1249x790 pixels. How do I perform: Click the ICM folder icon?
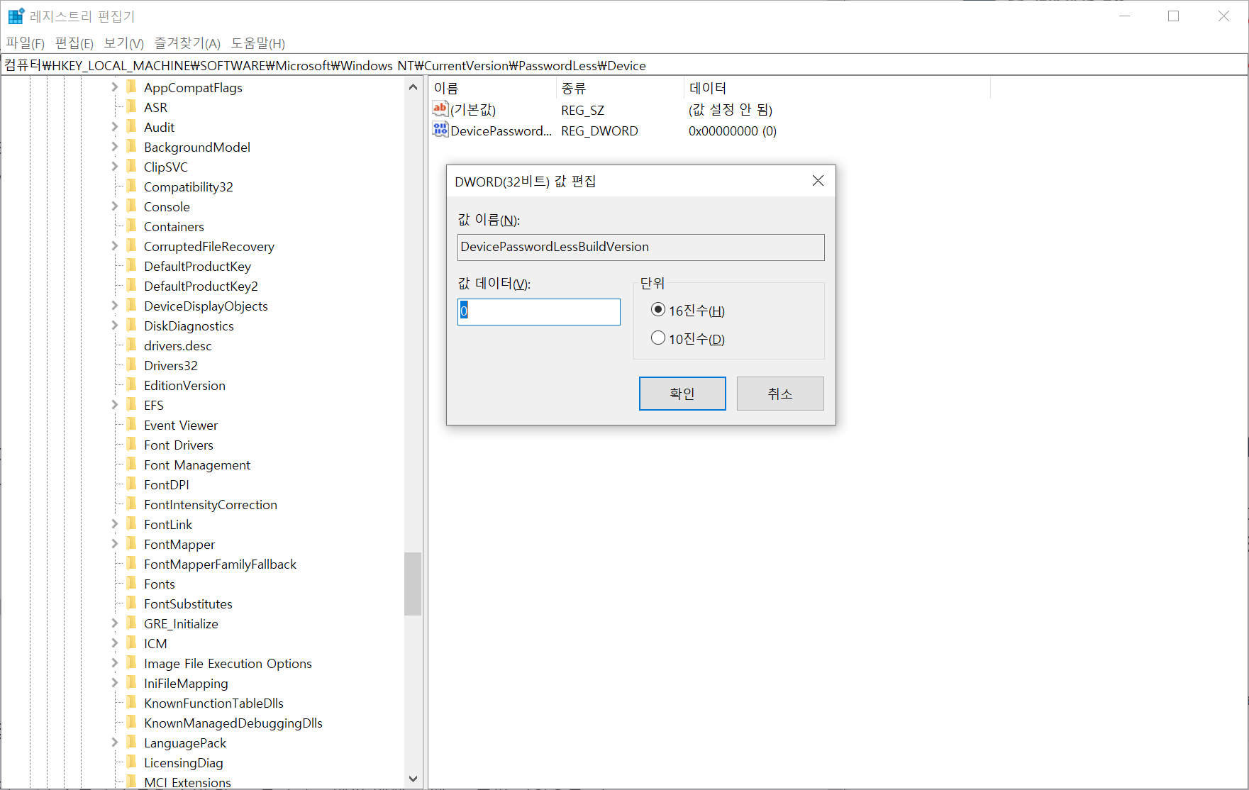(131, 643)
